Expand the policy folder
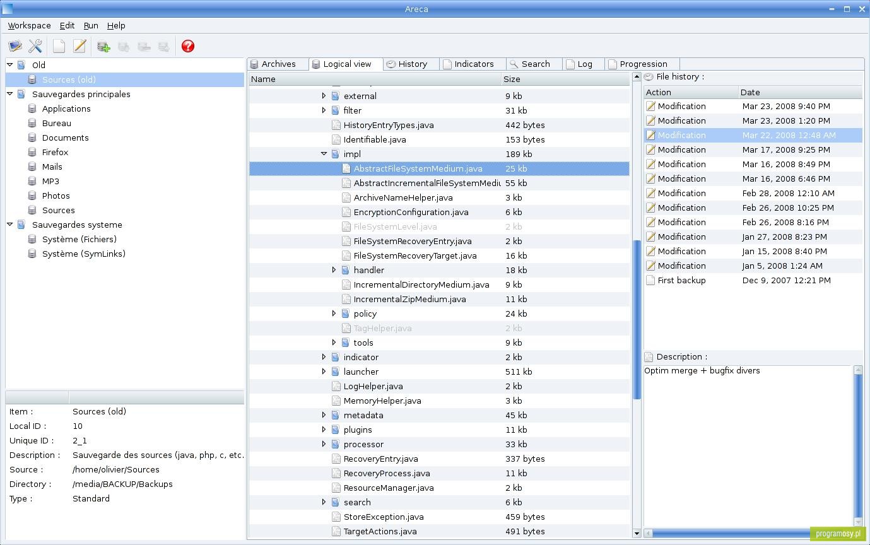The image size is (870, 545). tap(334, 314)
